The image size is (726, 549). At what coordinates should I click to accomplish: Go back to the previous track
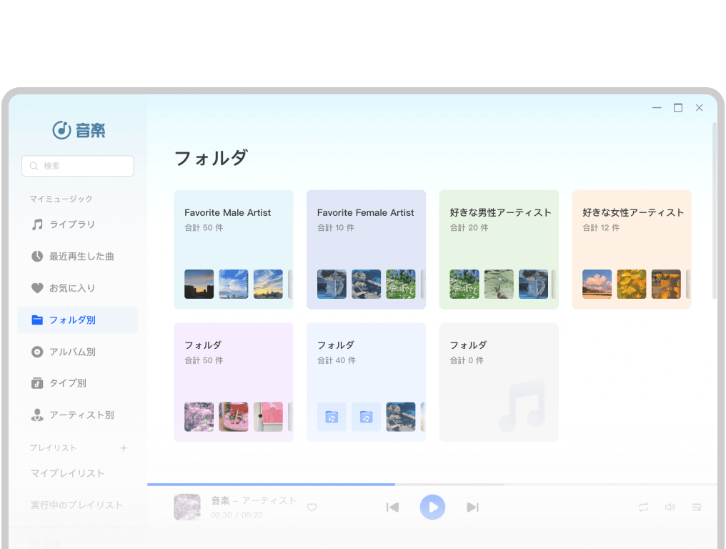tap(392, 507)
